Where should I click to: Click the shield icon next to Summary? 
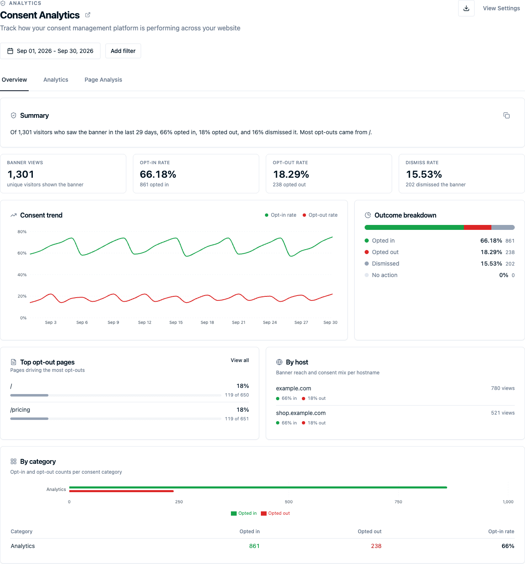[x=14, y=115]
